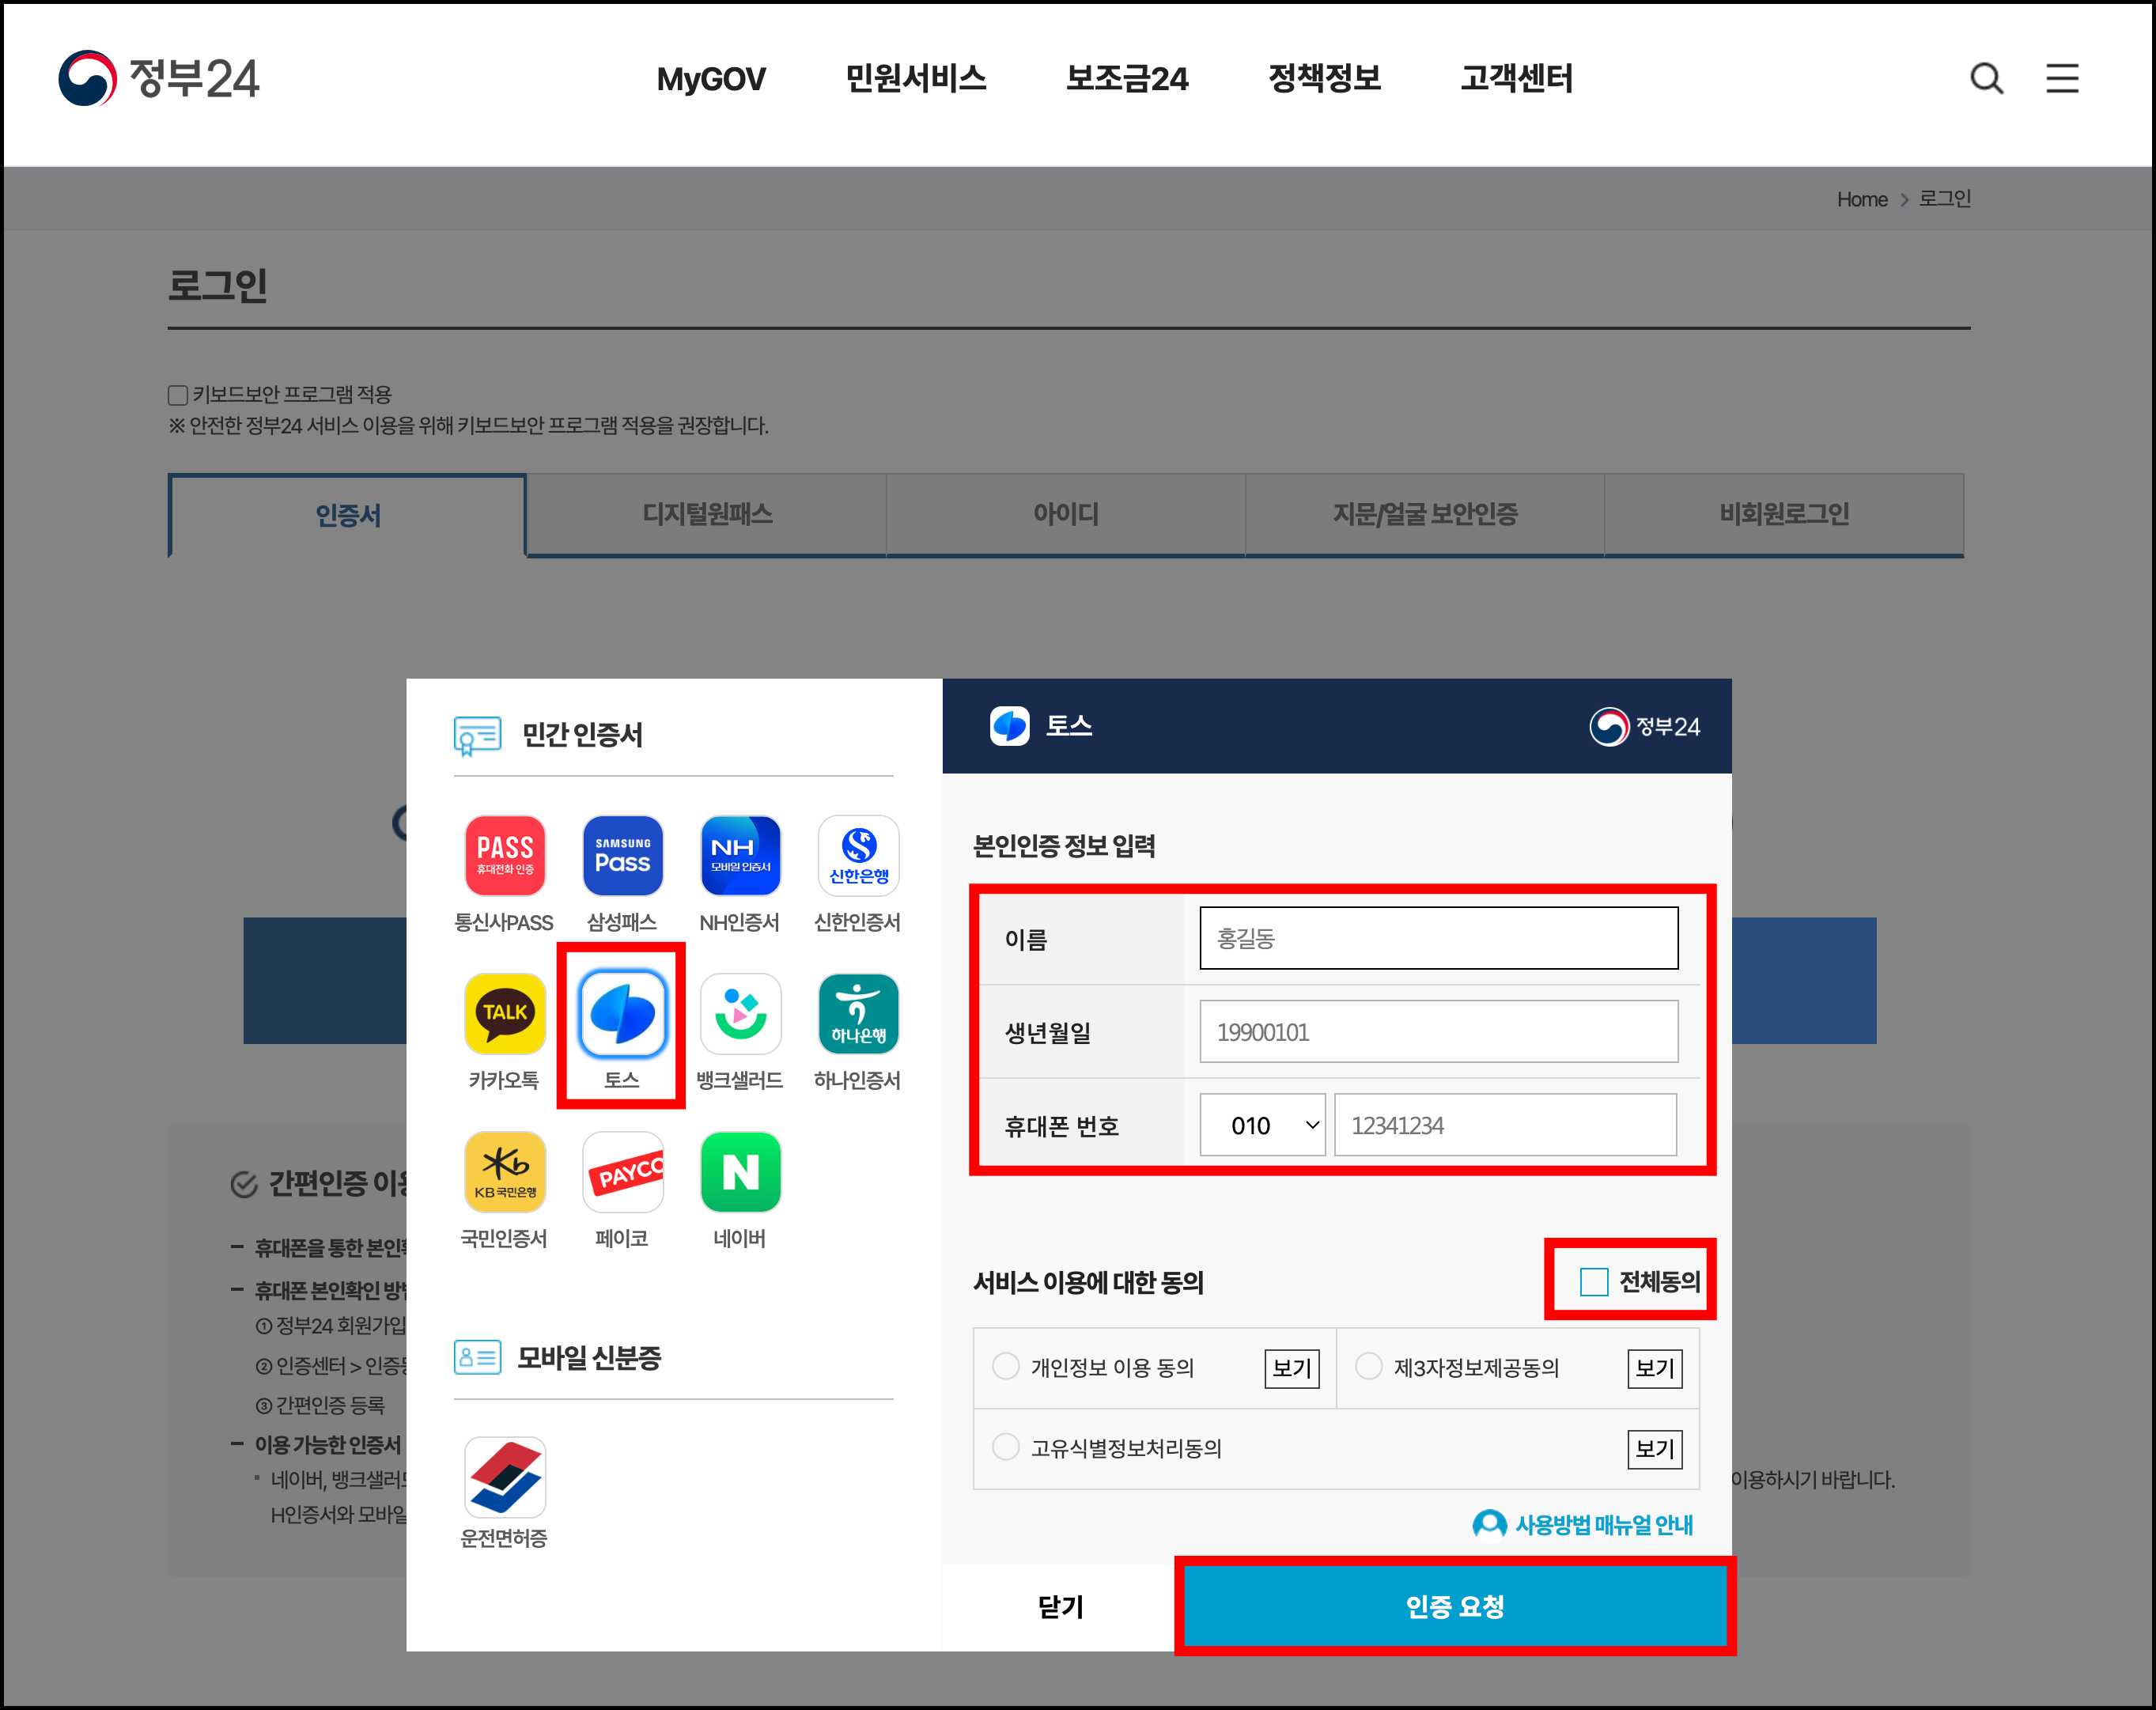
Task: Select the 카카오톡 TALK icon
Action: (505, 1014)
